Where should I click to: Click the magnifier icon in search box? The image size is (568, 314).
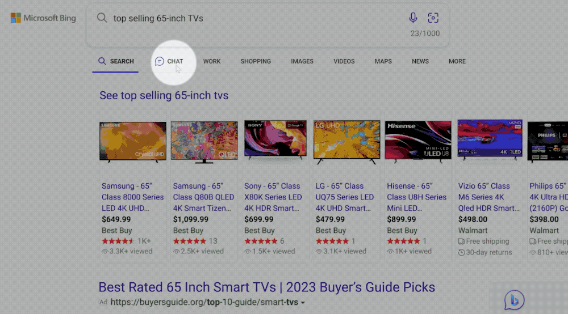coord(102,18)
